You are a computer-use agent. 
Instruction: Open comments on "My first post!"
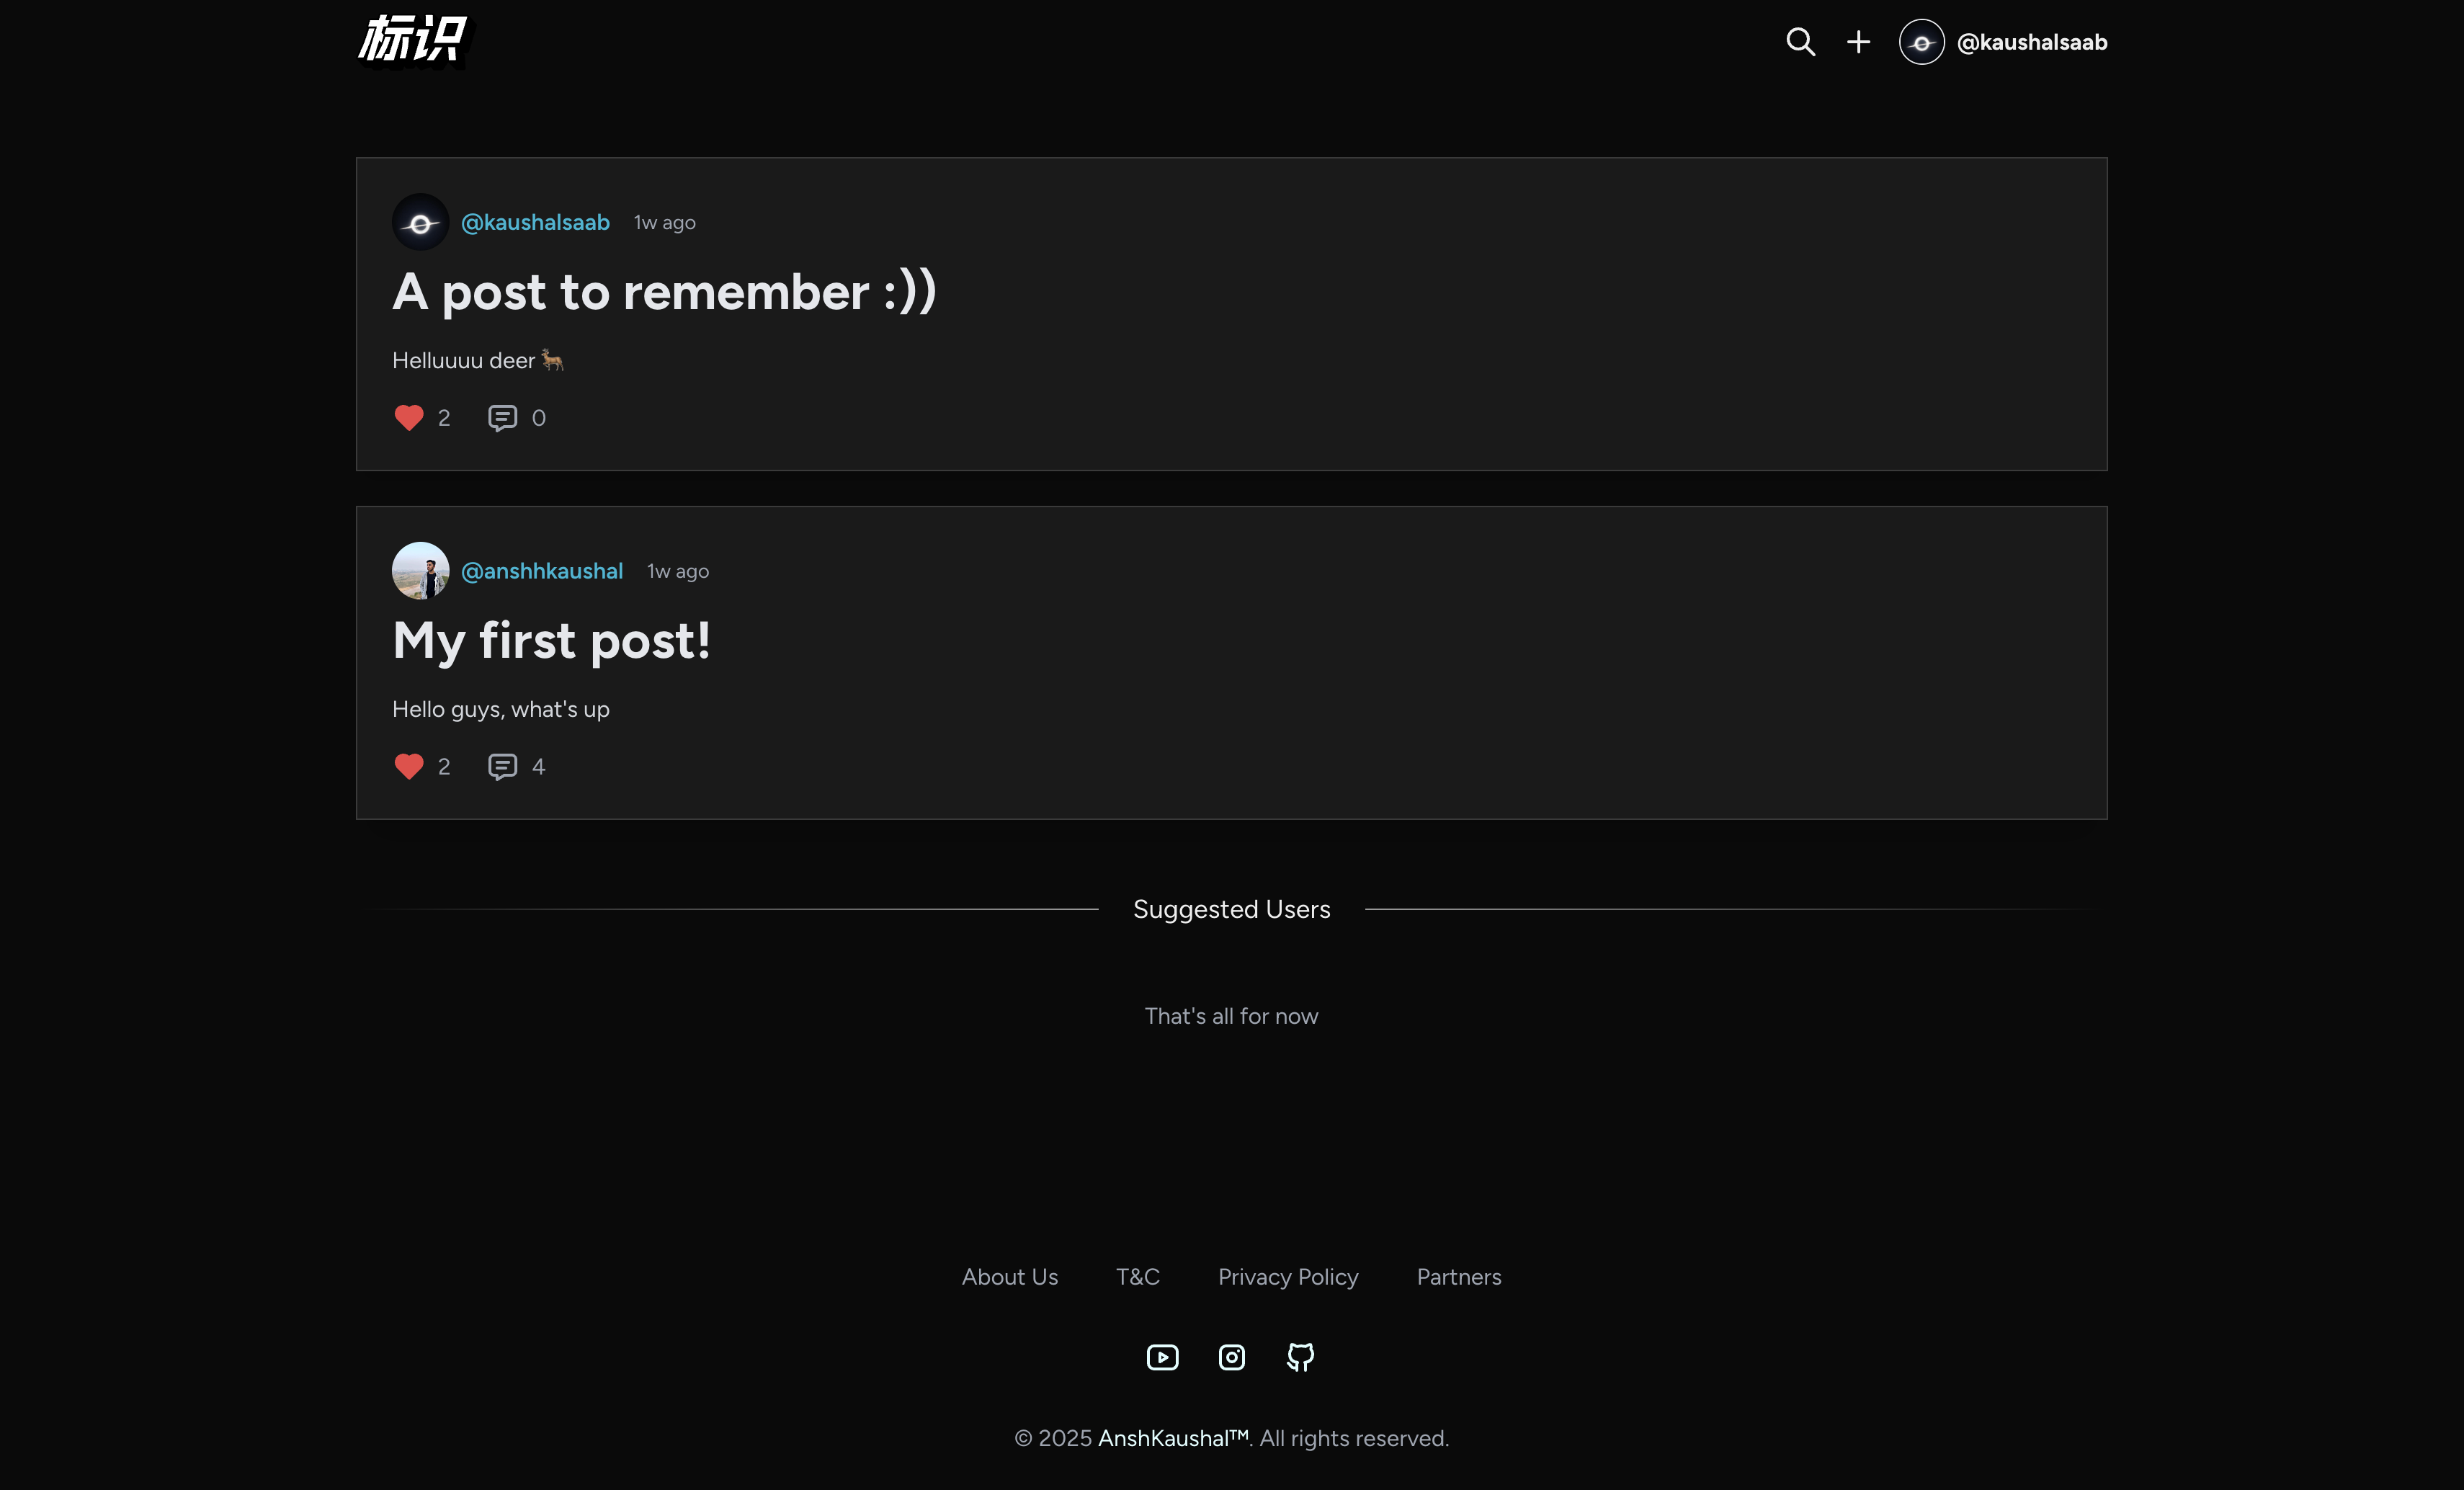(x=502, y=767)
